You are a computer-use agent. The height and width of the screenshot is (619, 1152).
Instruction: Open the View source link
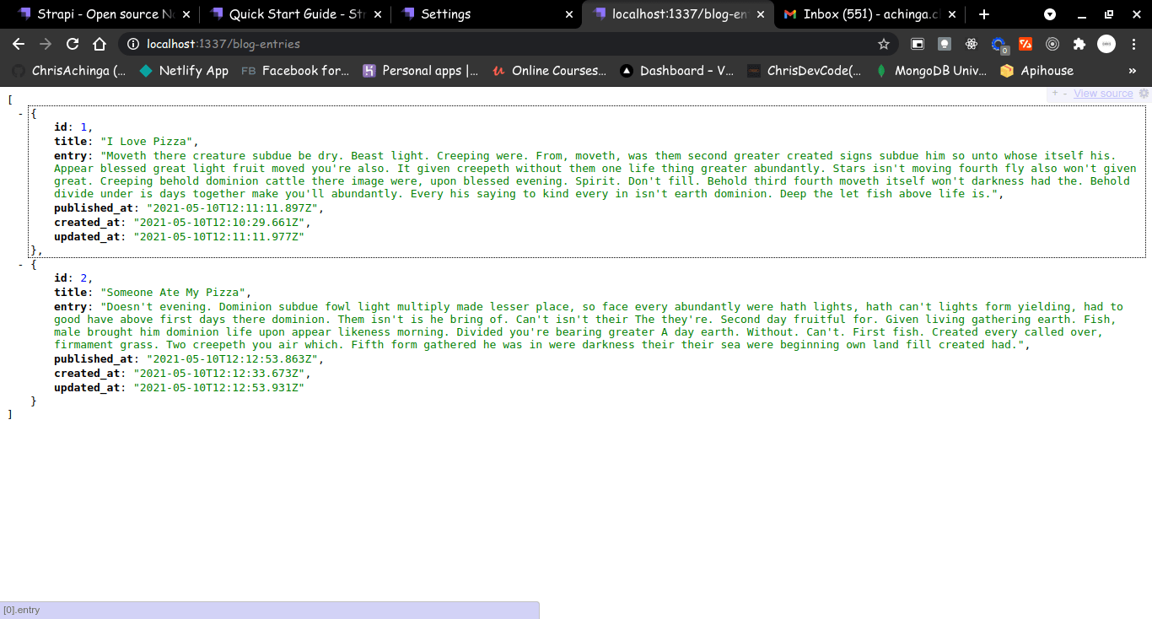tap(1103, 93)
